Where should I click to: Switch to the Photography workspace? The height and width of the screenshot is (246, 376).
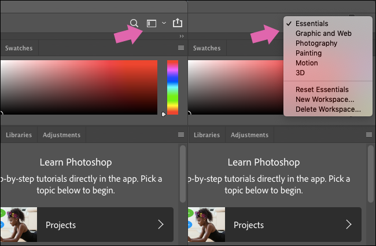coord(316,43)
